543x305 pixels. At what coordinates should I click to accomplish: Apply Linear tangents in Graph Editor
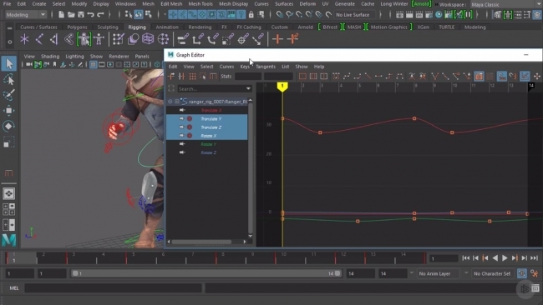368,77
